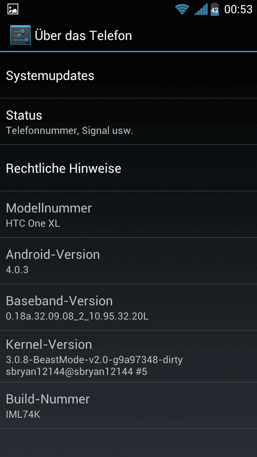This screenshot has height=457, width=257.
Task: Tap the 4.0.3 version number
Action: coord(17,270)
